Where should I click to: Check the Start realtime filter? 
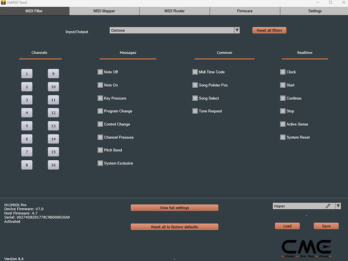[x=283, y=85]
